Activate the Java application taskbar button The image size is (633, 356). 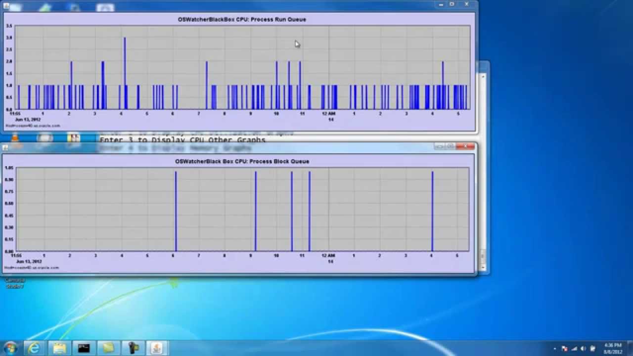tap(157, 348)
